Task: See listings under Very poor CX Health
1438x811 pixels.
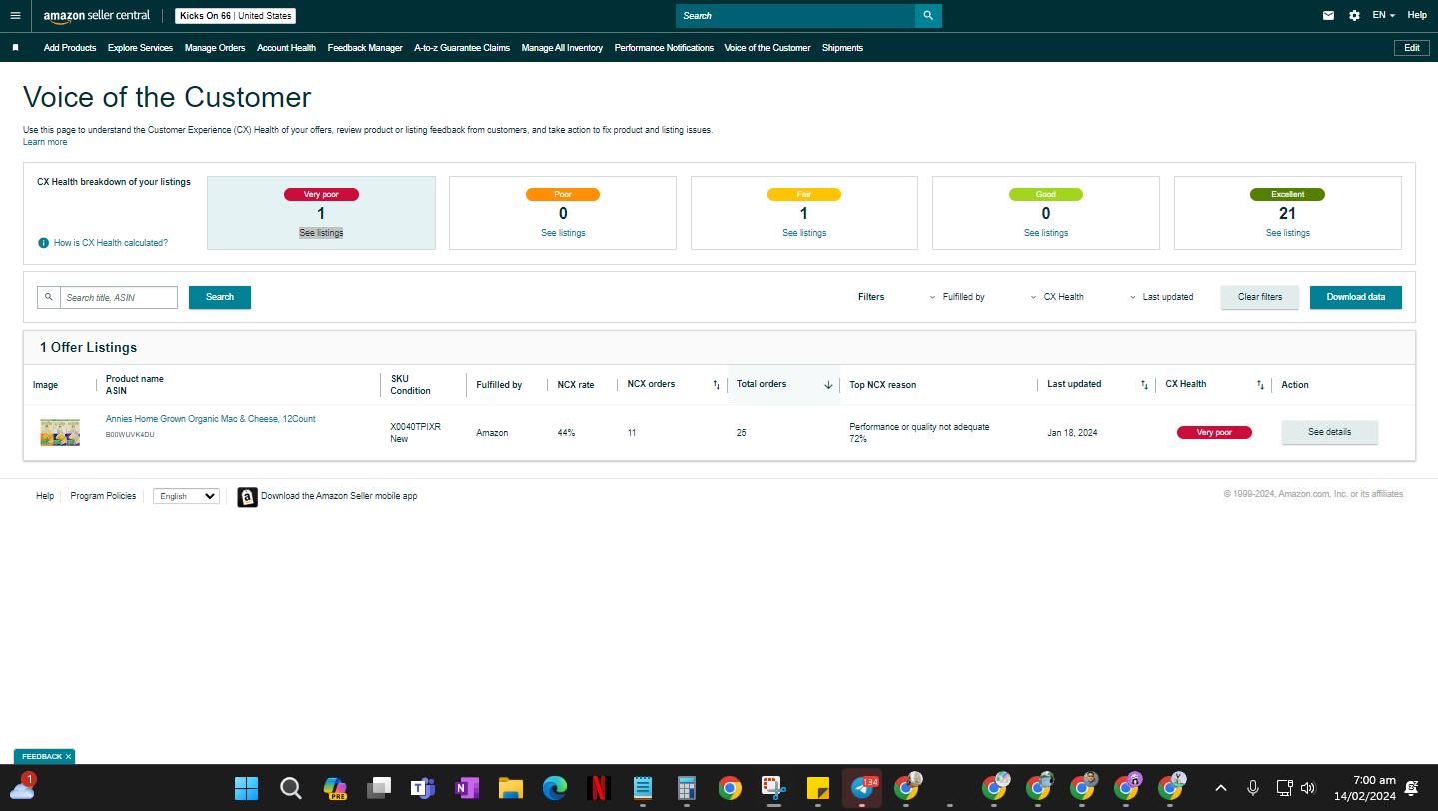Action: 321,233
